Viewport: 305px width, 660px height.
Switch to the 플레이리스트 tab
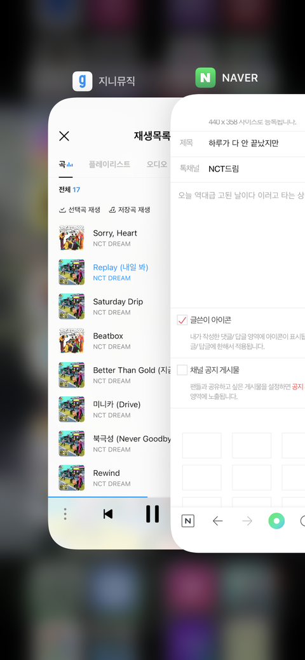(x=109, y=164)
